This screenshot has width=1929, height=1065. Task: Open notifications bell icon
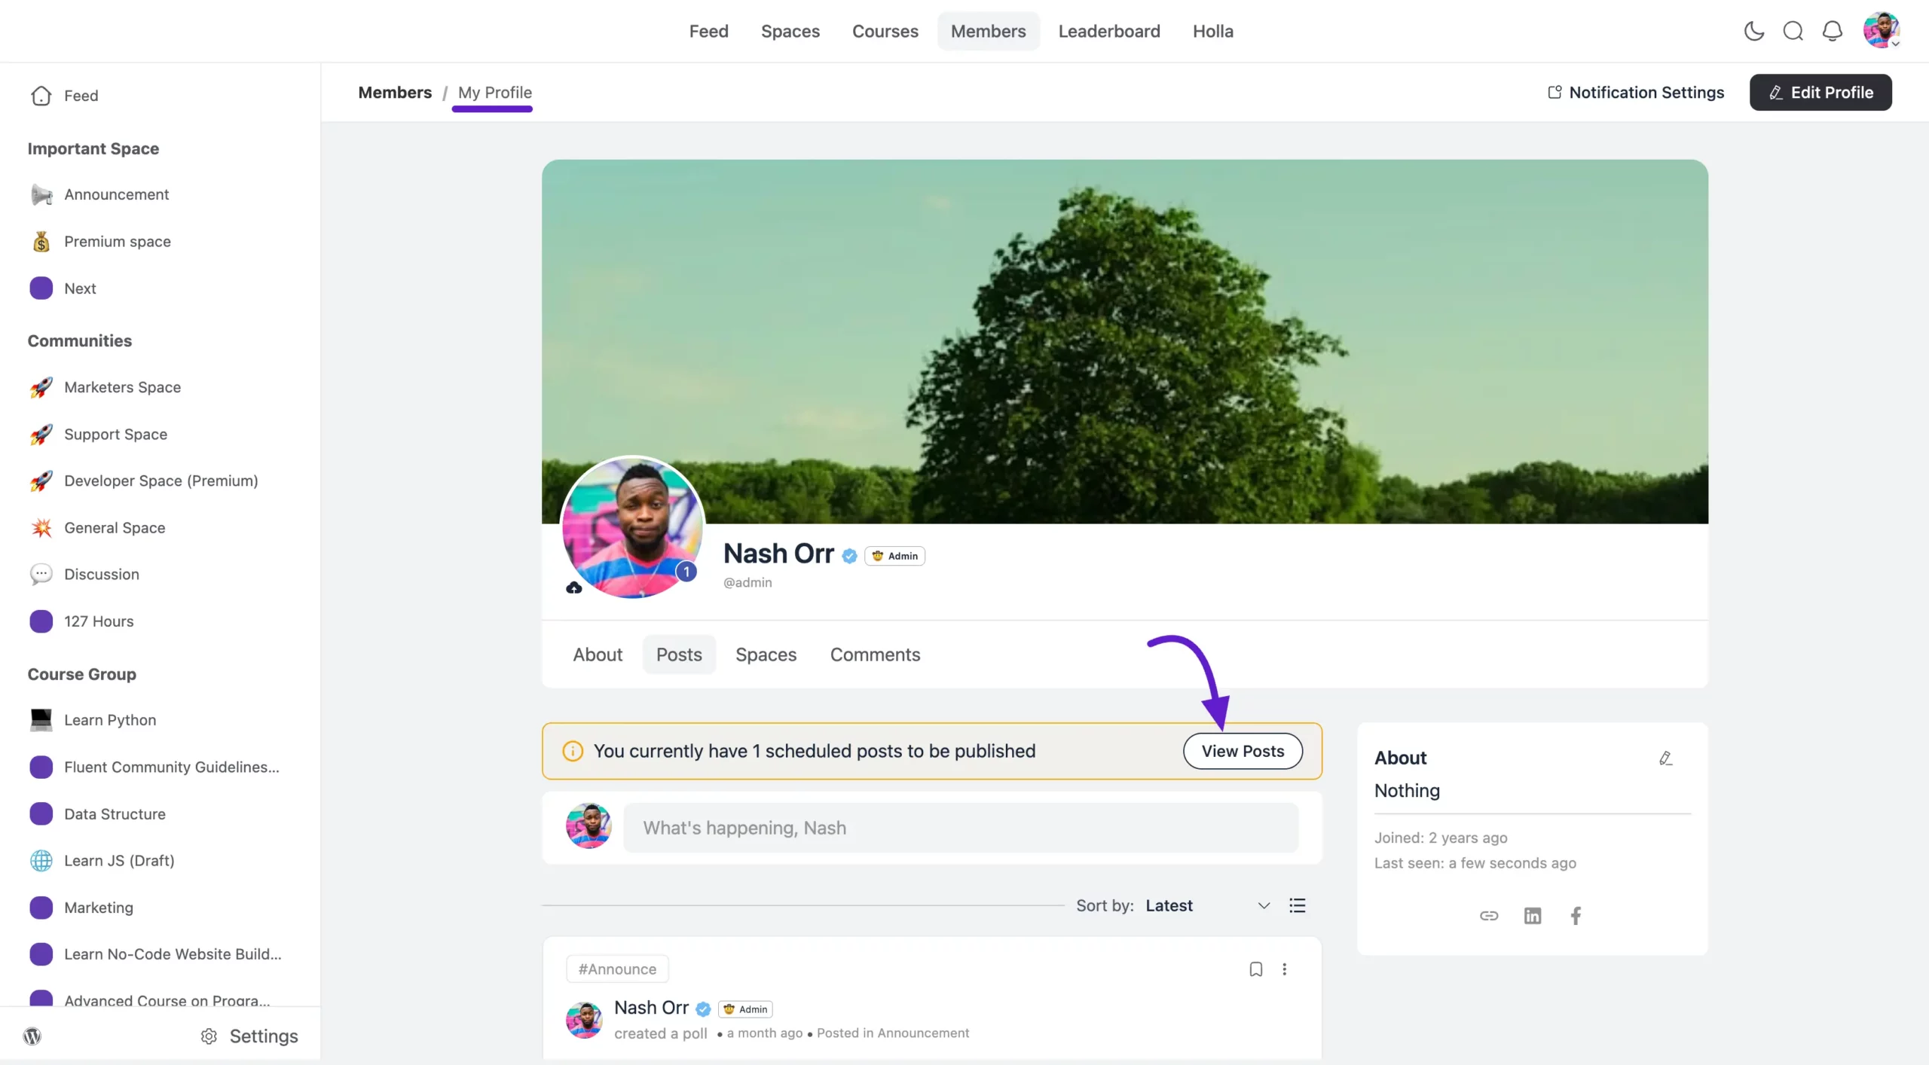(1832, 31)
